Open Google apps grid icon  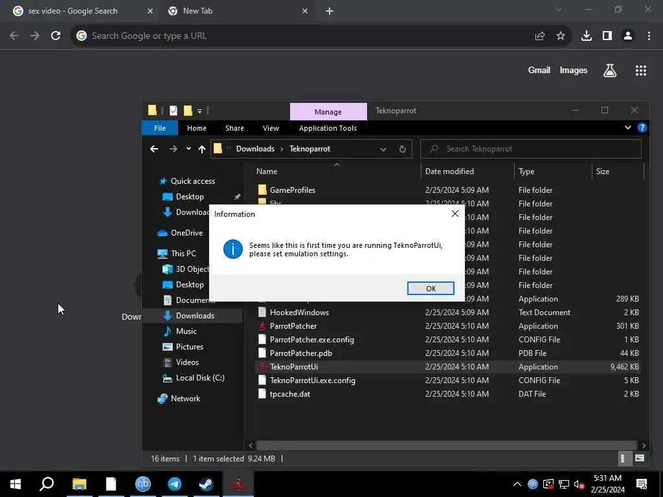(641, 71)
